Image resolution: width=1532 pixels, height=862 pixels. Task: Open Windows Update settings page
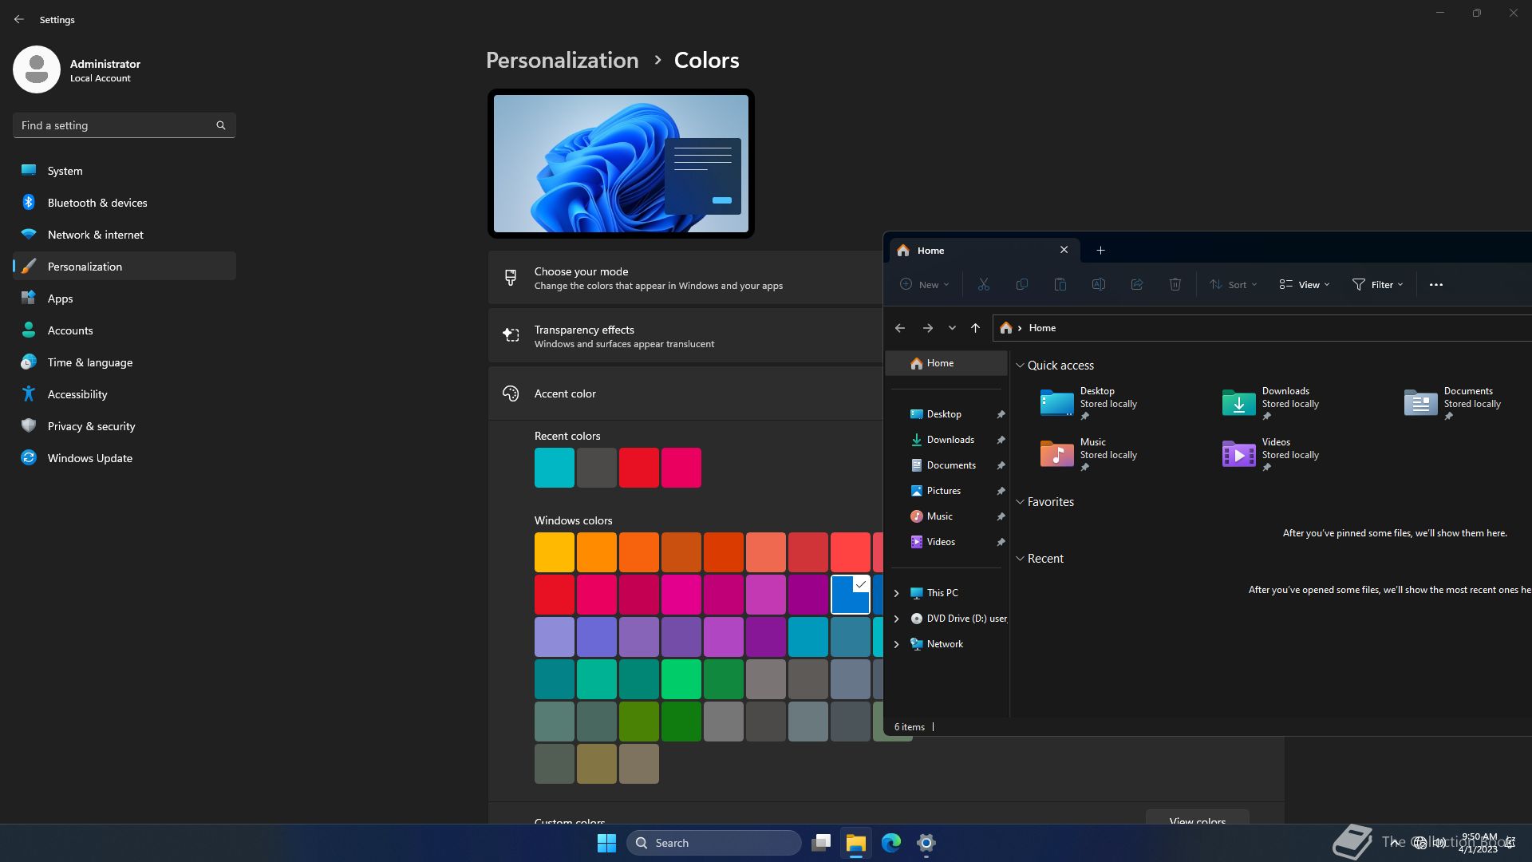(89, 458)
